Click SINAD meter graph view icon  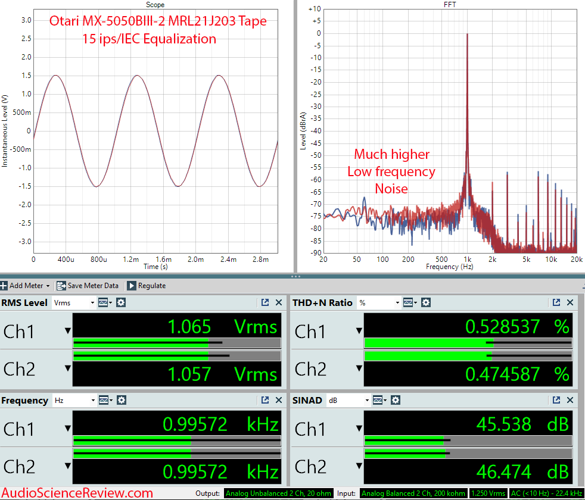(x=379, y=400)
